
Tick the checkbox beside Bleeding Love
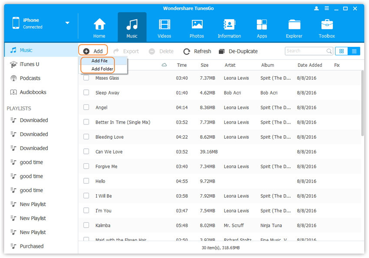pos(86,137)
